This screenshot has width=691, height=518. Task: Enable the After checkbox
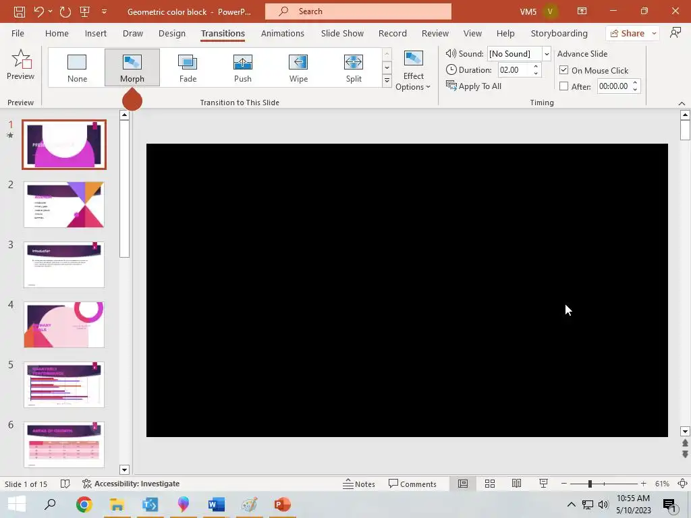pos(563,86)
